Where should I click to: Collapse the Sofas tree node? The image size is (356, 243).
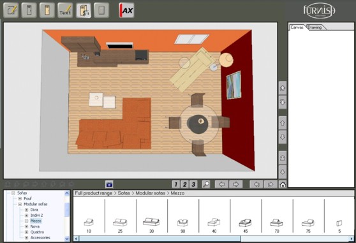13,193
